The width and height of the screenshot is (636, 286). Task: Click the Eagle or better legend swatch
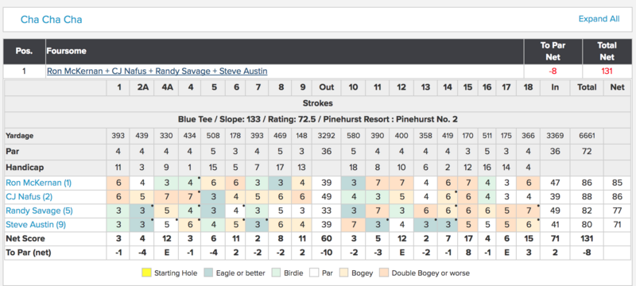tap(208, 272)
